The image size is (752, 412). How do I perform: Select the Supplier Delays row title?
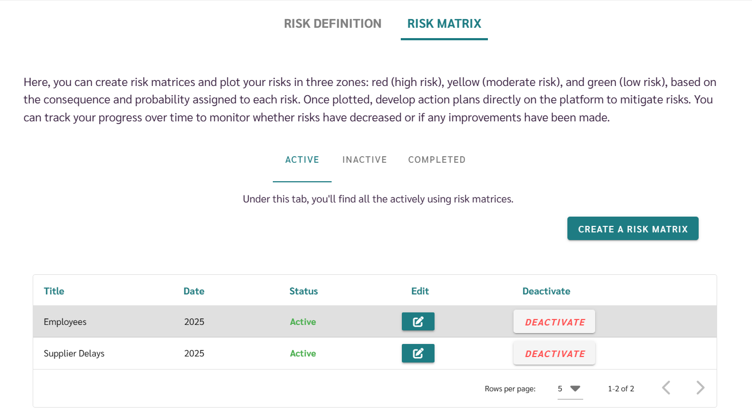click(74, 354)
